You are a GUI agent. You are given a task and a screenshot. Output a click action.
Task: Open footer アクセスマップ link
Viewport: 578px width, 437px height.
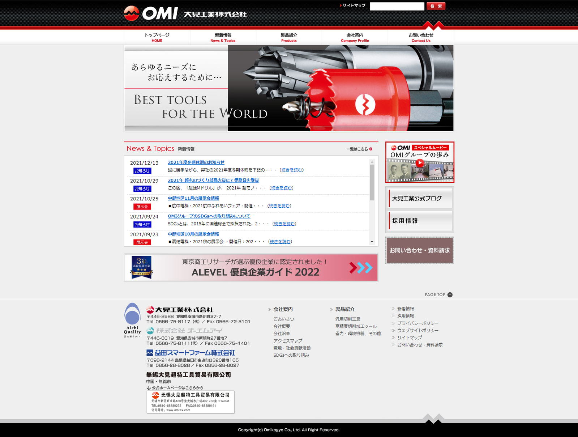tap(288, 341)
